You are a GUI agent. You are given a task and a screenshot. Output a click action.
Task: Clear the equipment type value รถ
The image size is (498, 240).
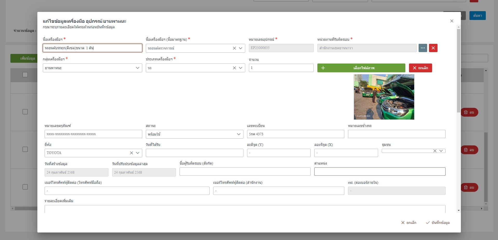pyautogui.click(x=234, y=68)
